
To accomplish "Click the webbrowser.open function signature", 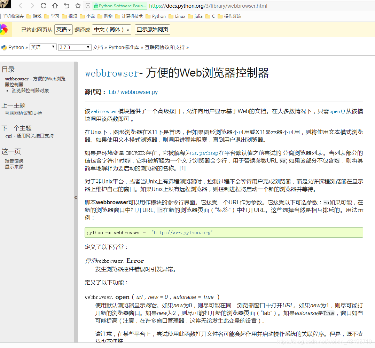I will click(152, 297).
